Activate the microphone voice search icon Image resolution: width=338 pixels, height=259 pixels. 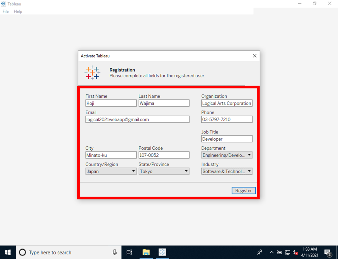(115, 252)
